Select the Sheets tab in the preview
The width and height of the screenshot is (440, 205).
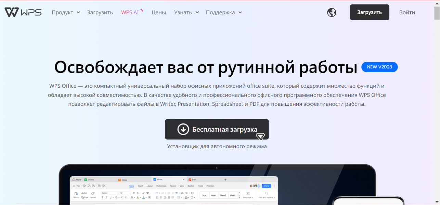click(89, 179)
